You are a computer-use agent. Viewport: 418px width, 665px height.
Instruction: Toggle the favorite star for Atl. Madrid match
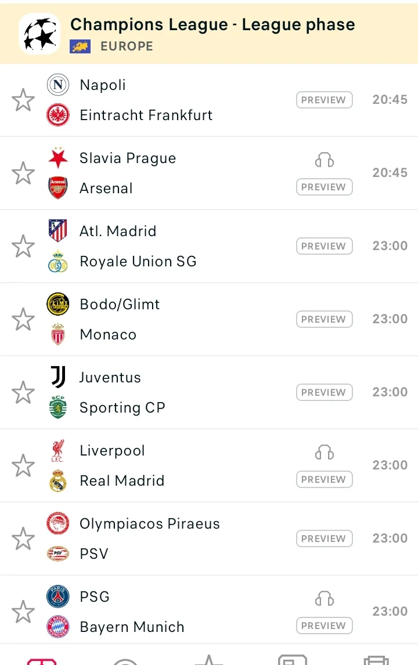pyautogui.click(x=23, y=247)
